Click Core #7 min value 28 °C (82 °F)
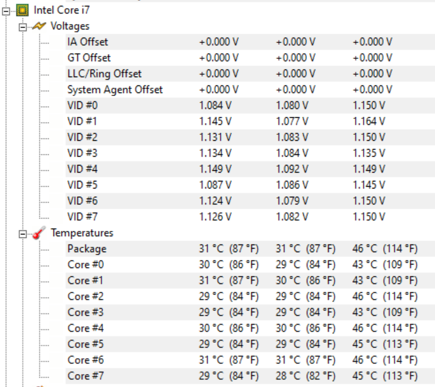 click(x=306, y=376)
